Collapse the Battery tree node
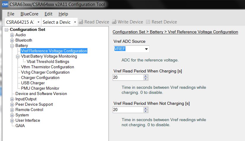This screenshot has height=141, width=245. point(12,46)
